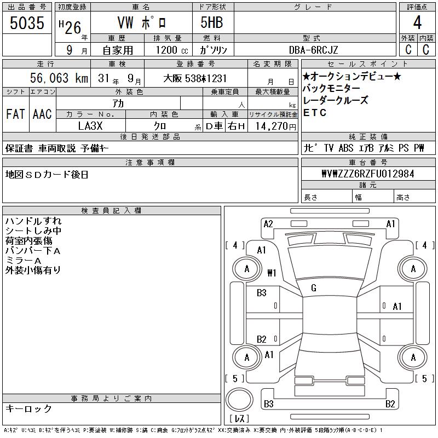
Task: Click the キーロック office notice text
Action: pos(28,408)
